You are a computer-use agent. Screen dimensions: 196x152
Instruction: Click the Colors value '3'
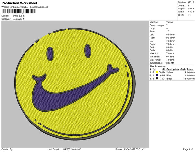pyautogui.click(x=188, y=6)
